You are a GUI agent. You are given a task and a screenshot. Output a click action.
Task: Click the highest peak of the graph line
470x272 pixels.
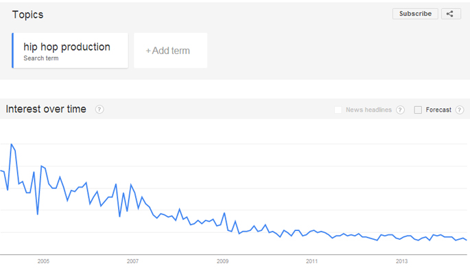pyautogui.click(x=12, y=145)
